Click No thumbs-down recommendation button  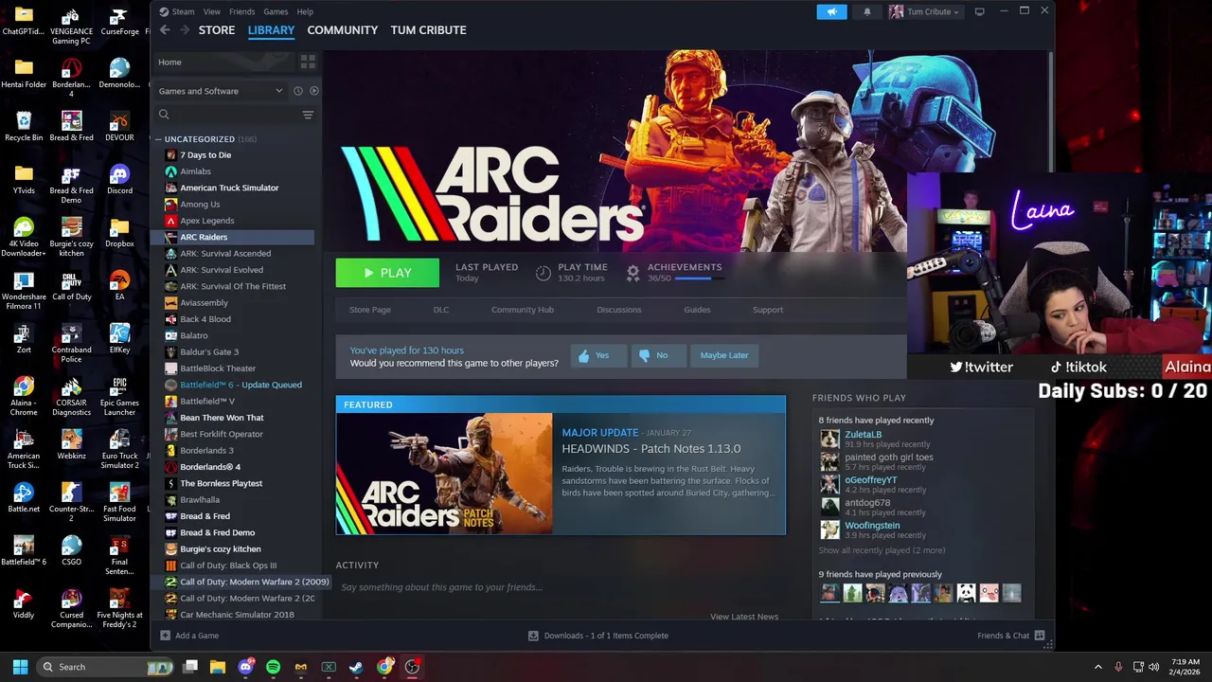coord(659,355)
